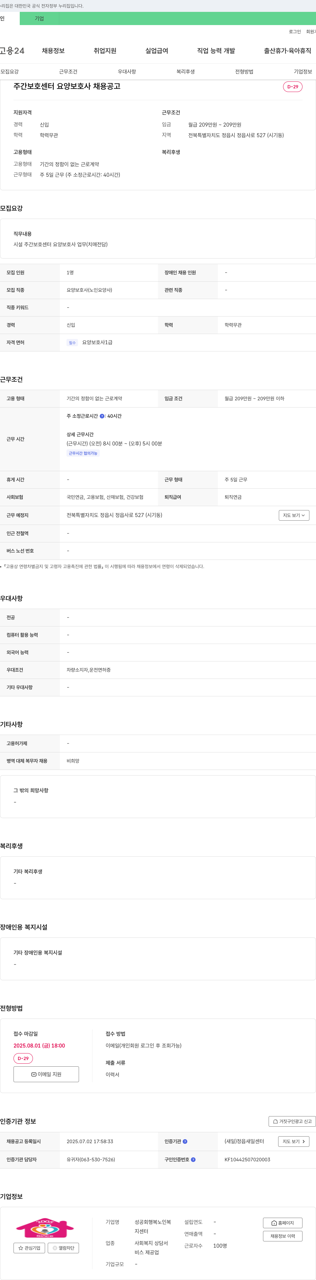The height and width of the screenshot is (1280, 316).
Task: Open 지도 보기 next to 정읍새일센터
Action: pos(293,1142)
